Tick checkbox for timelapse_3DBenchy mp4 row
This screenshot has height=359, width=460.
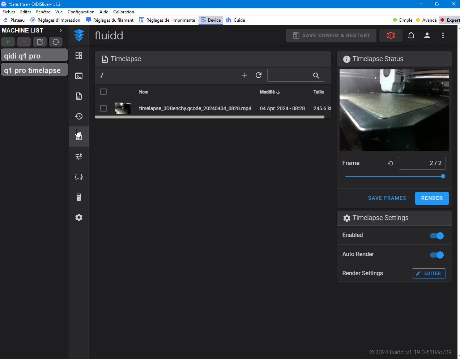pos(103,108)
